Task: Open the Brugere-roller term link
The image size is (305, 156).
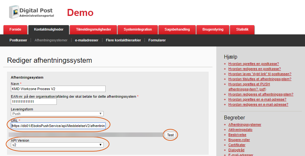Action: (x=239, y=140)
